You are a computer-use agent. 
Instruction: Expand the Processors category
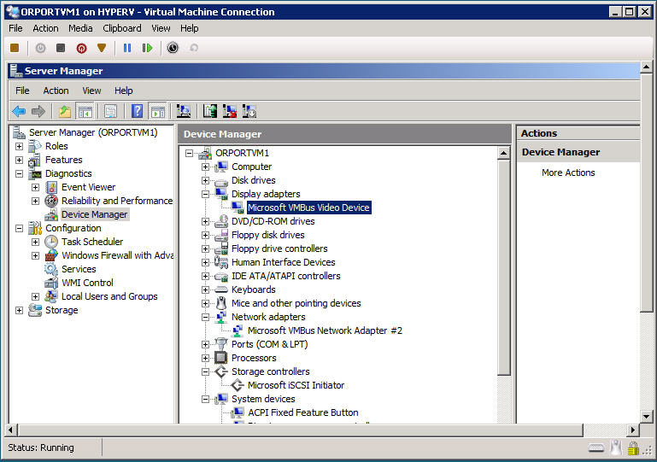tap(205, 358)
